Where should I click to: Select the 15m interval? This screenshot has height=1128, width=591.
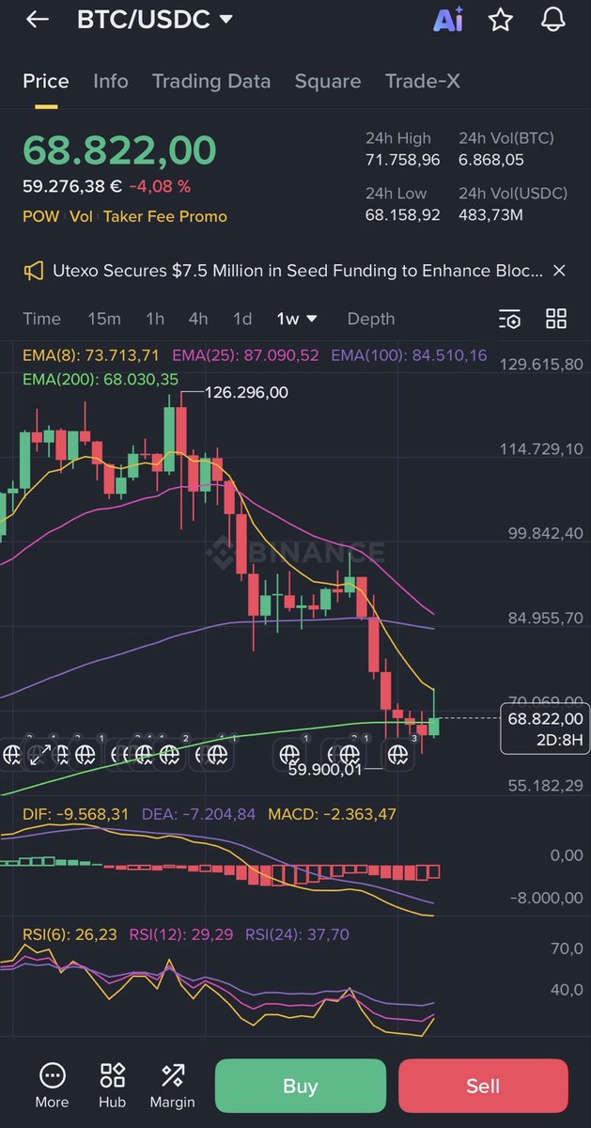(x=104, y=319)
